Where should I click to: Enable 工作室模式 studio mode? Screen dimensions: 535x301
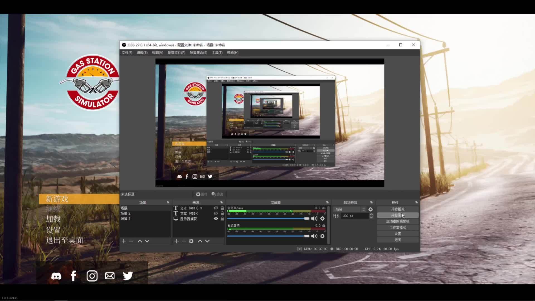398,228
